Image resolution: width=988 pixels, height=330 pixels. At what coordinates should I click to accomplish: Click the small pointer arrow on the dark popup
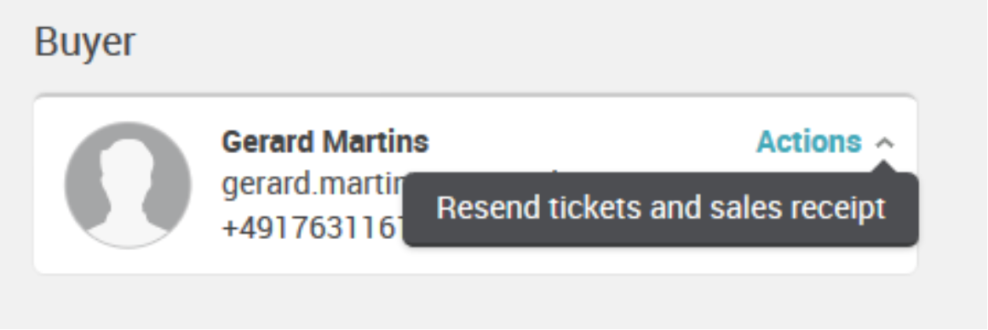pyautogui.click(x=885, y=166)
